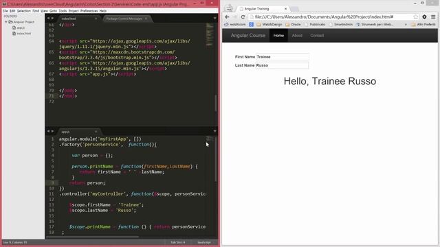Viewport: 440px width, 247px height.
Task: Click Home in the page navbar
Action: [278, 36]
